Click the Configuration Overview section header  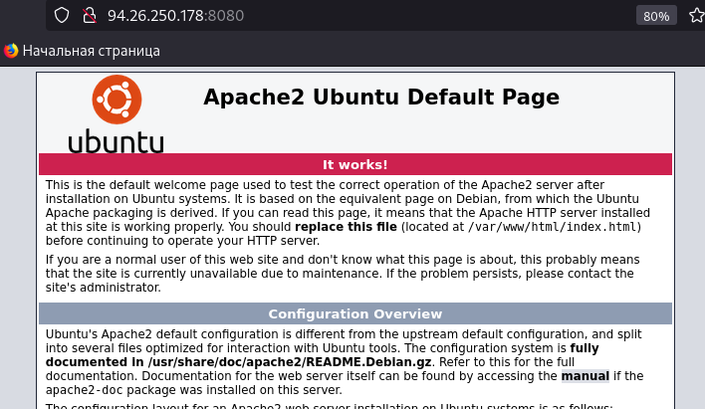[355, 314]
